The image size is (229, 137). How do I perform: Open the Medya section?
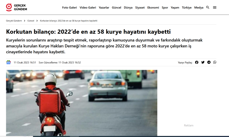click(199, 7)
